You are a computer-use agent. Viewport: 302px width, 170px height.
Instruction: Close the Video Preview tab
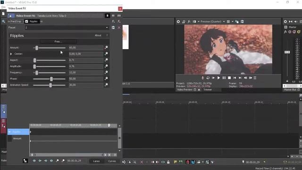[x=199, y=90]
